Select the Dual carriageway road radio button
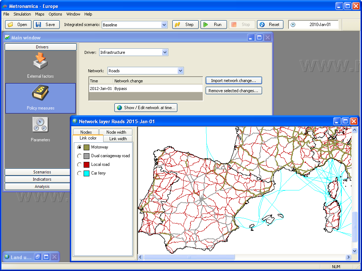Viewport: 362px width, 271px height. pos(79,156)
